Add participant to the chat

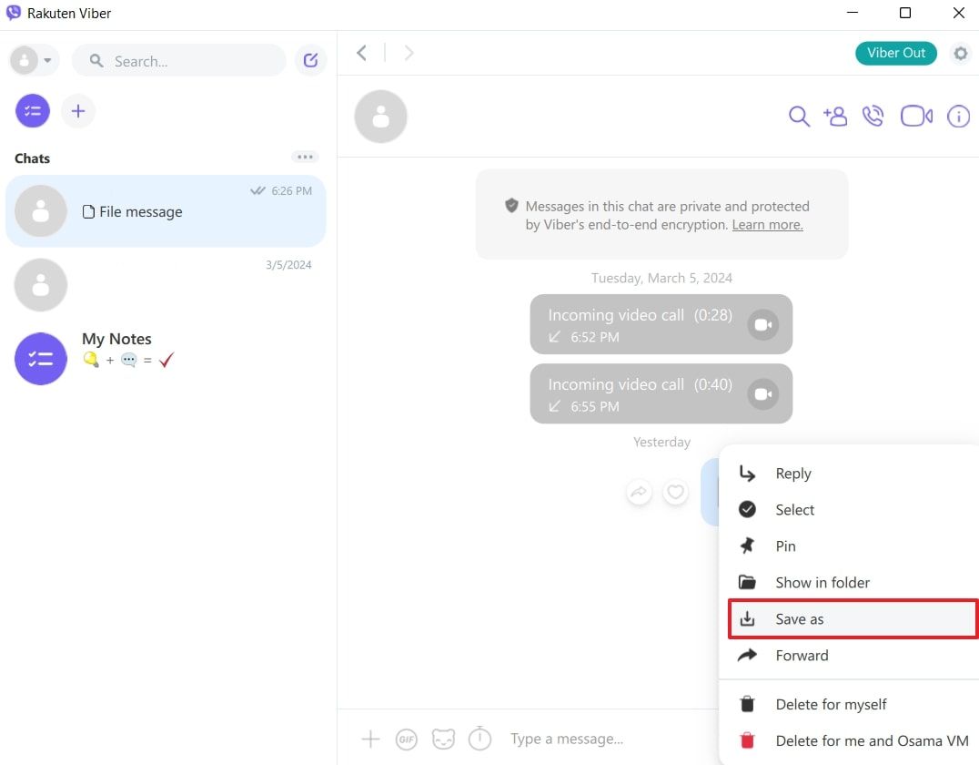point(835,117)
